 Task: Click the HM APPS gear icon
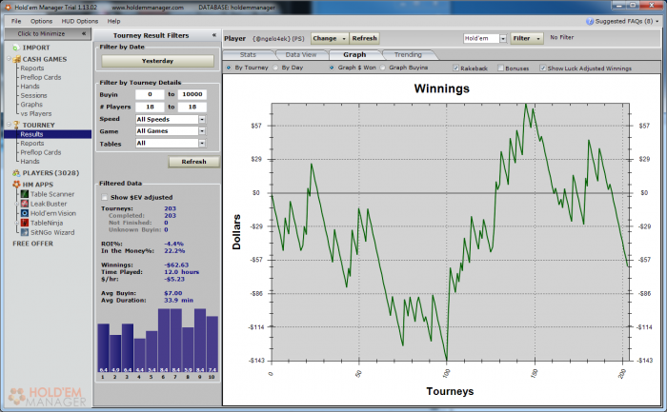[16, 185]
